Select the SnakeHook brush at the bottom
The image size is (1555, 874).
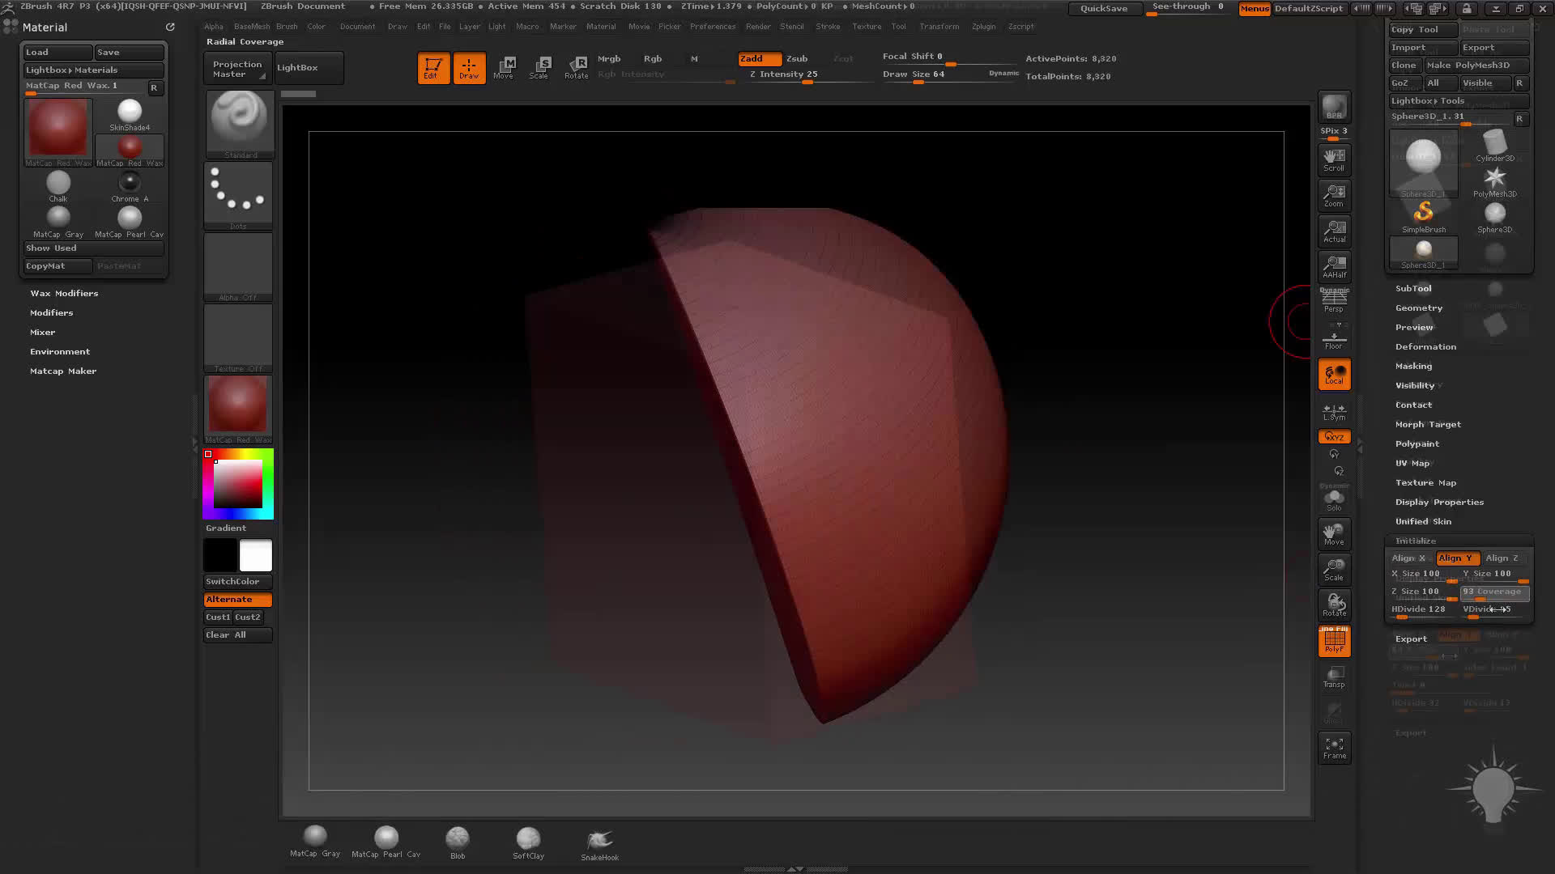tap(599, 839)
